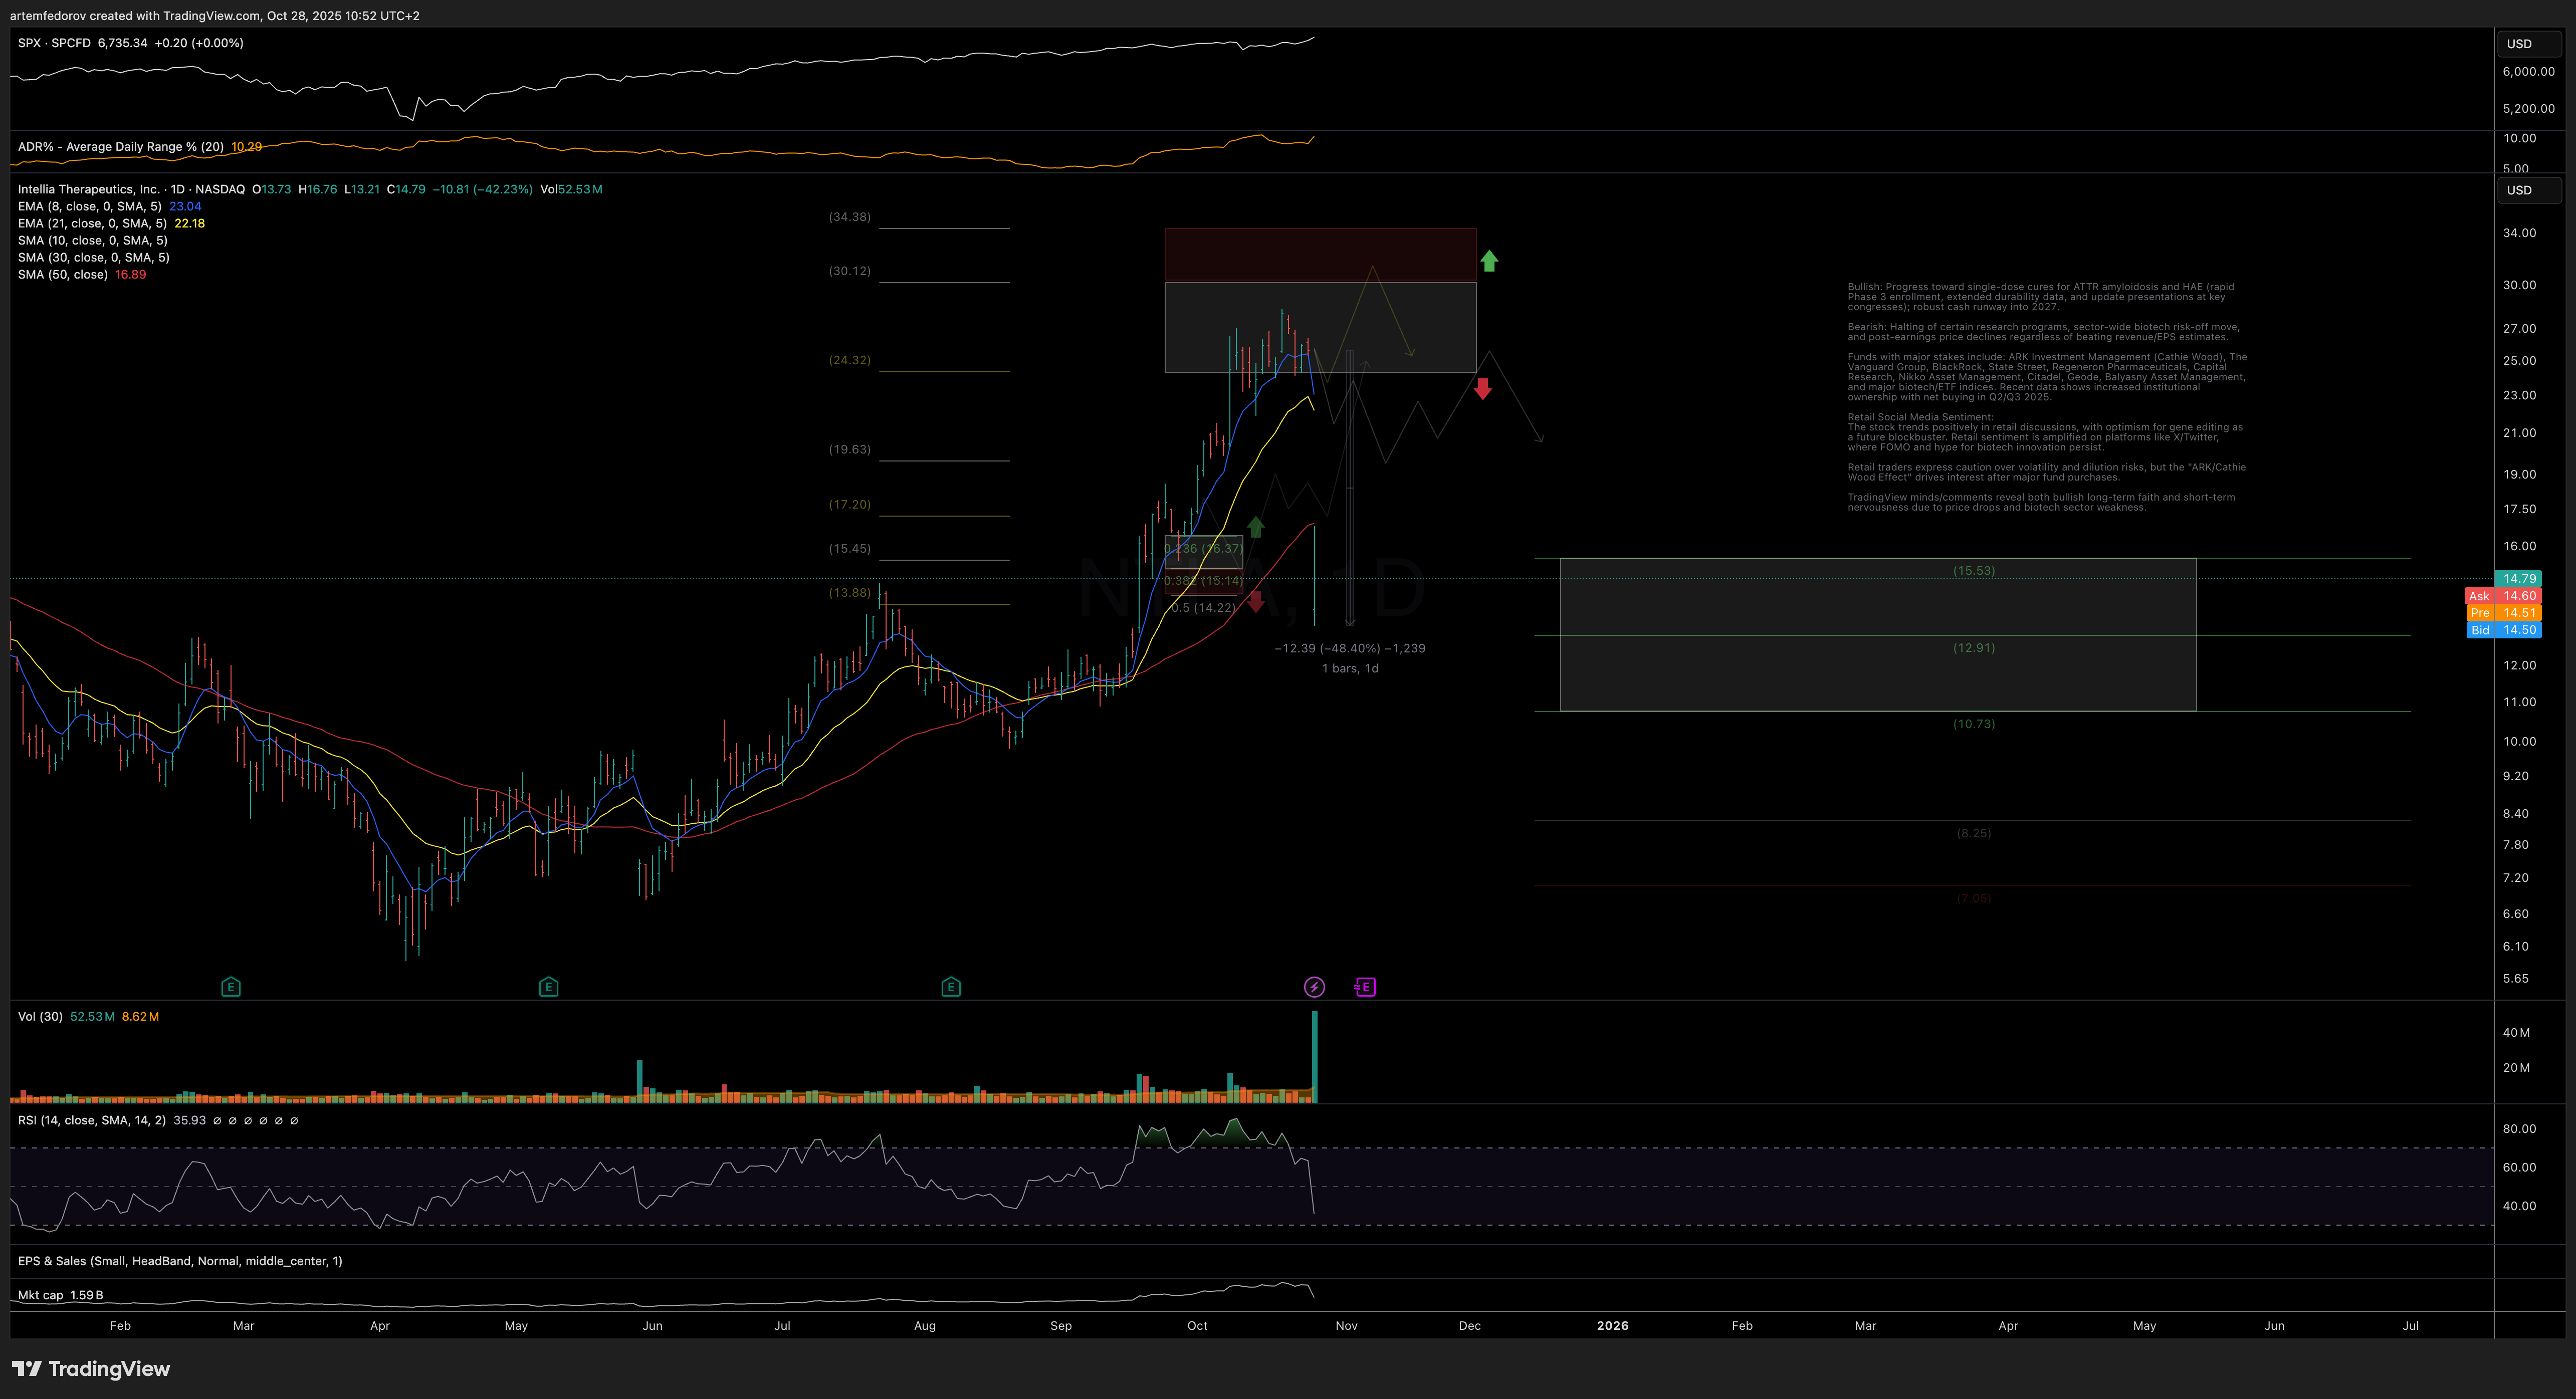Select the EMA (21, close) indicator legend
Viewport: 2576px width, 1399px height.
(92, 223)
